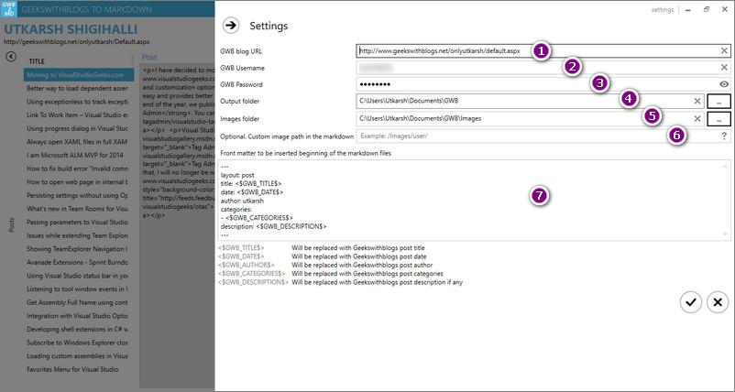735x392 pixels.
Task: Select post 'Always open XAML files in full XAML'
Action: click(79, 141)
